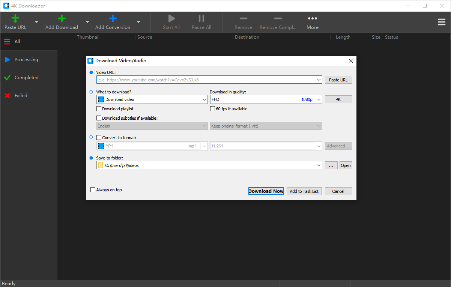Image resolution: width=451 pixels, height=287 pixels.
Task: Click the 4K Downloader title bar app icon
Action: click(x=6, y=6)
